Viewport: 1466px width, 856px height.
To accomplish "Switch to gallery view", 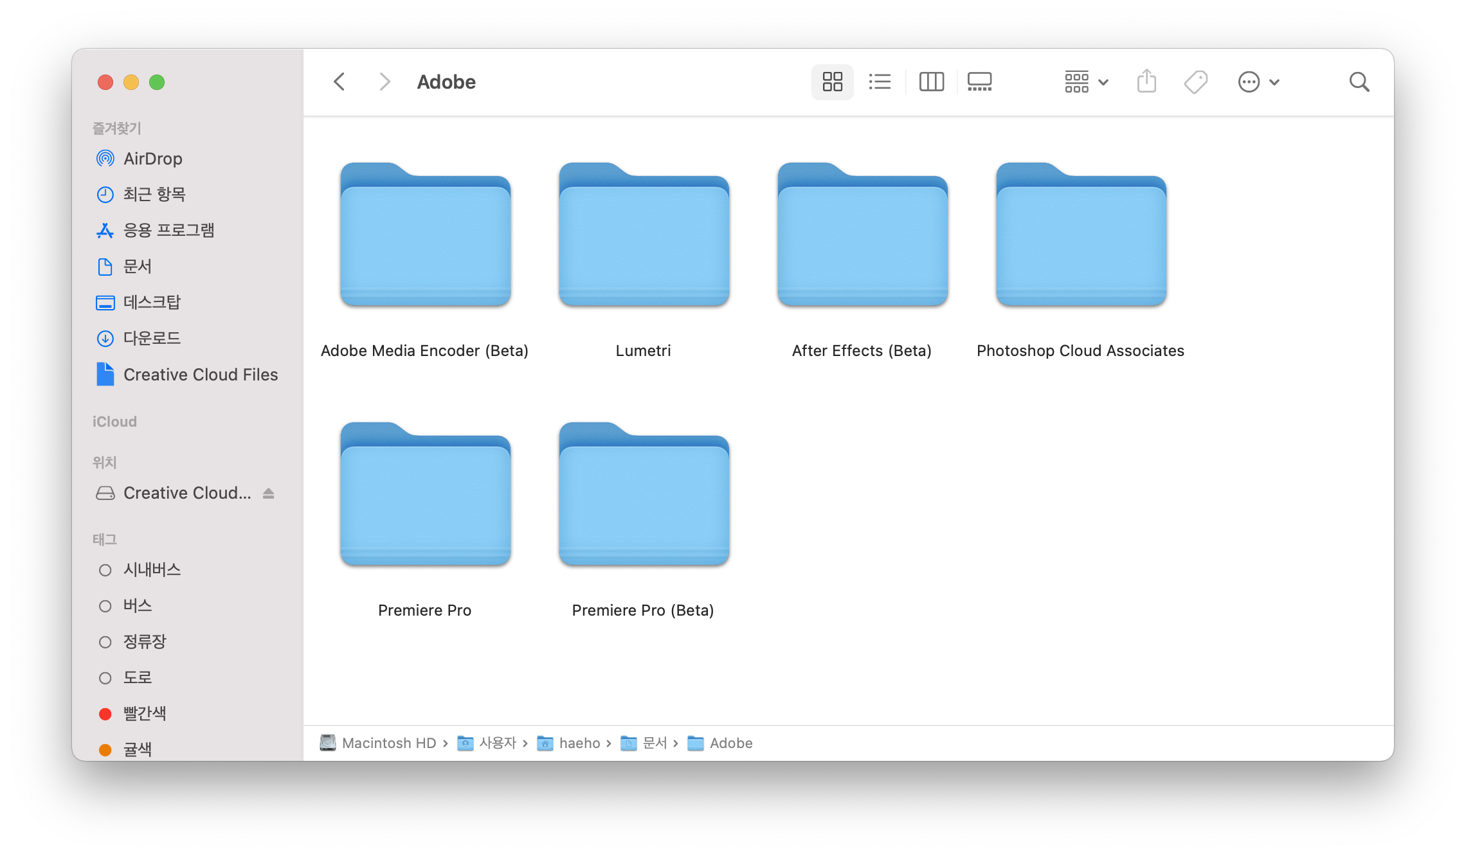I will [x=979, y=82].
